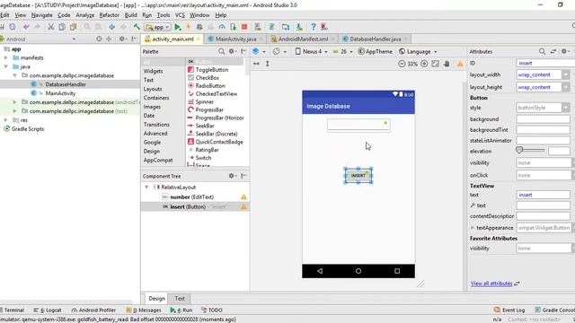Switch to the Text editor tab
This screenshot has width=575, height=323.
(x=180, y=299)
